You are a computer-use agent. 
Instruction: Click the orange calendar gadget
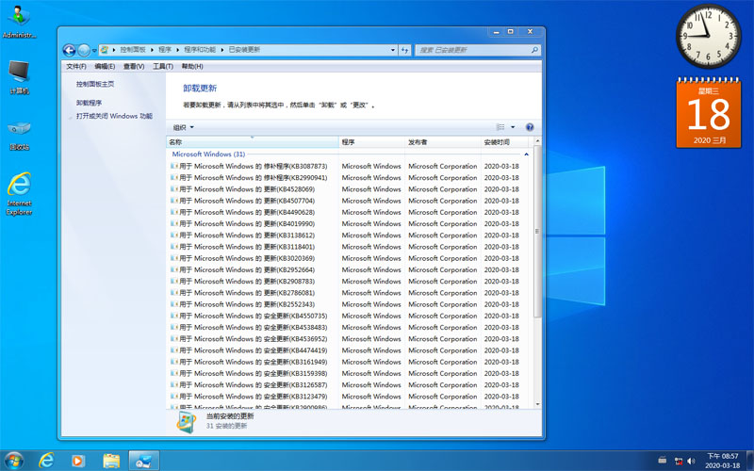tap(709, 113)
